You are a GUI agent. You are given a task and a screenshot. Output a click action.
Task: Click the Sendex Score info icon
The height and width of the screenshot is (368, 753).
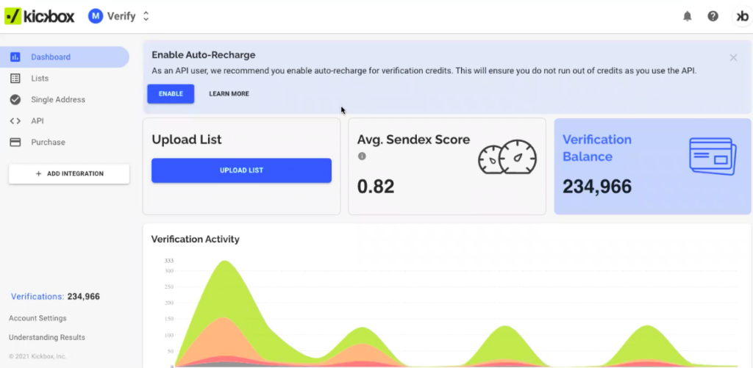click(362, 156)
